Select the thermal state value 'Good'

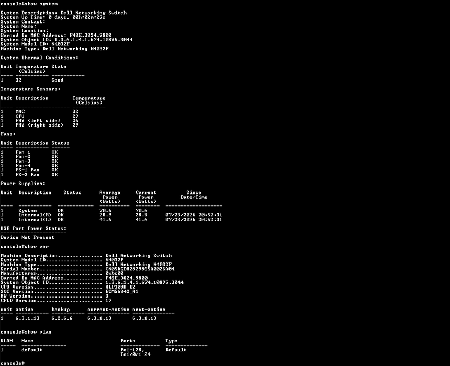(58, 80)
